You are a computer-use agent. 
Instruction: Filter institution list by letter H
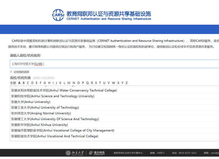pyautogui.click(x=49, y=83)
